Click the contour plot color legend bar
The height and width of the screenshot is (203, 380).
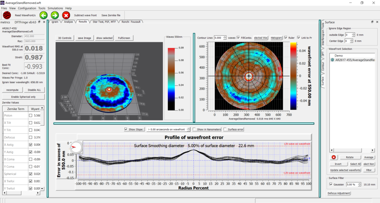pos(293,76)
